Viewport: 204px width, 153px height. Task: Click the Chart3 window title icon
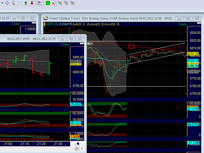pyautogui.click(x=46, y=18)
